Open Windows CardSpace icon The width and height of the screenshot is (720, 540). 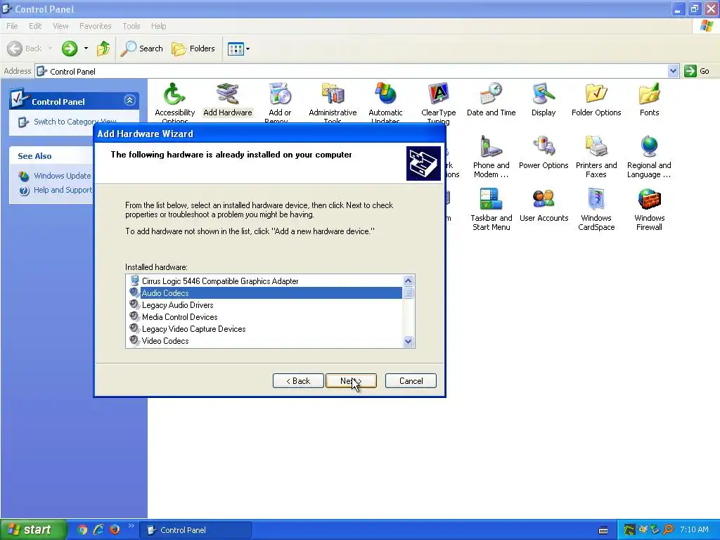596,210
